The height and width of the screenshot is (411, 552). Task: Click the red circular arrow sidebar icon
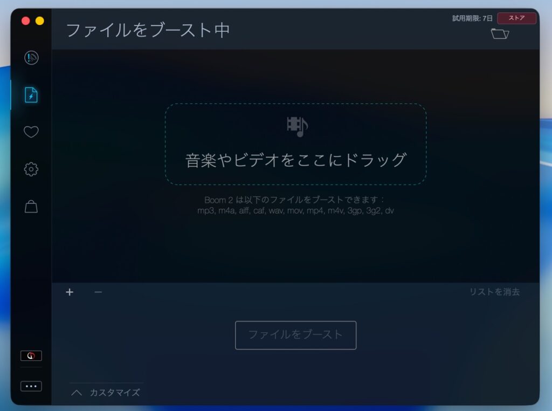coord(31,356)
